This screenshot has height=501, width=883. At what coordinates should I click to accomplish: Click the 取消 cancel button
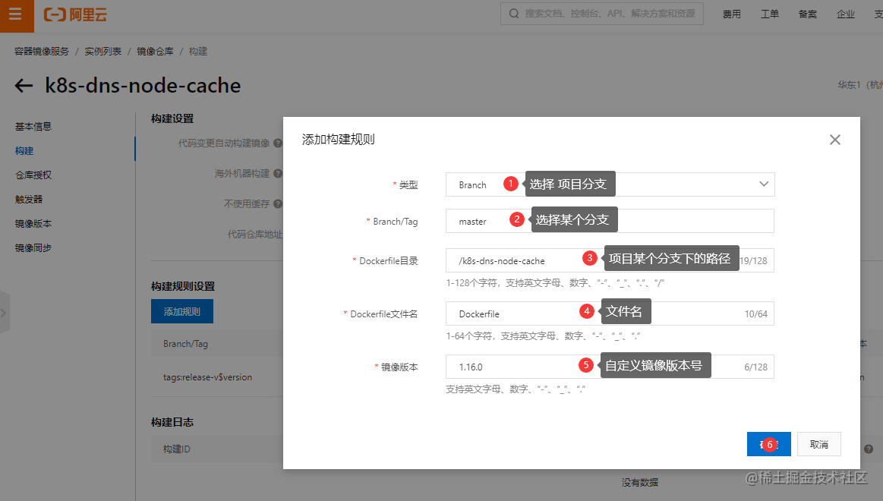coord(818,444)
